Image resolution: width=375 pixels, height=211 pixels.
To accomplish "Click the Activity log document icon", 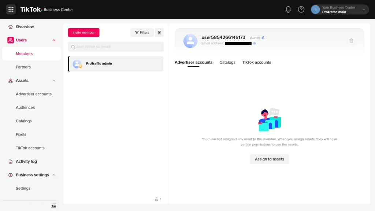I will click(11, 162).
